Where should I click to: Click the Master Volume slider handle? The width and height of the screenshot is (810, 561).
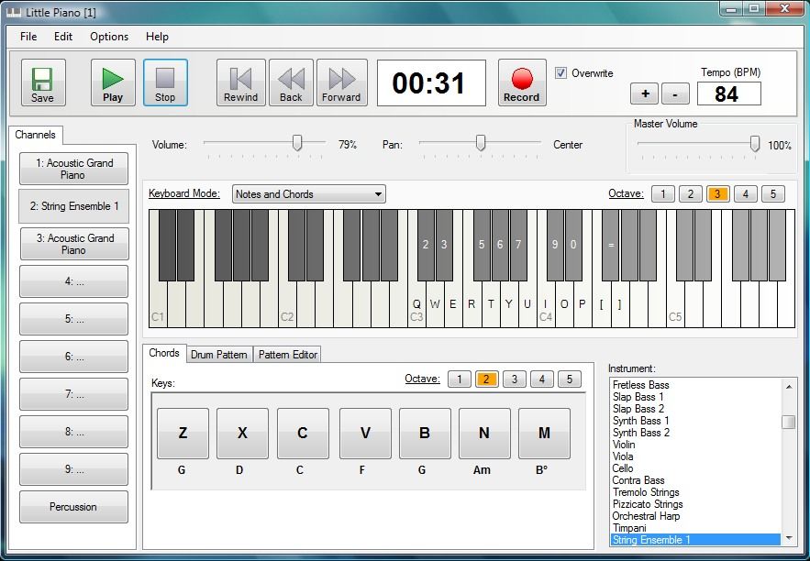[755, 144]
